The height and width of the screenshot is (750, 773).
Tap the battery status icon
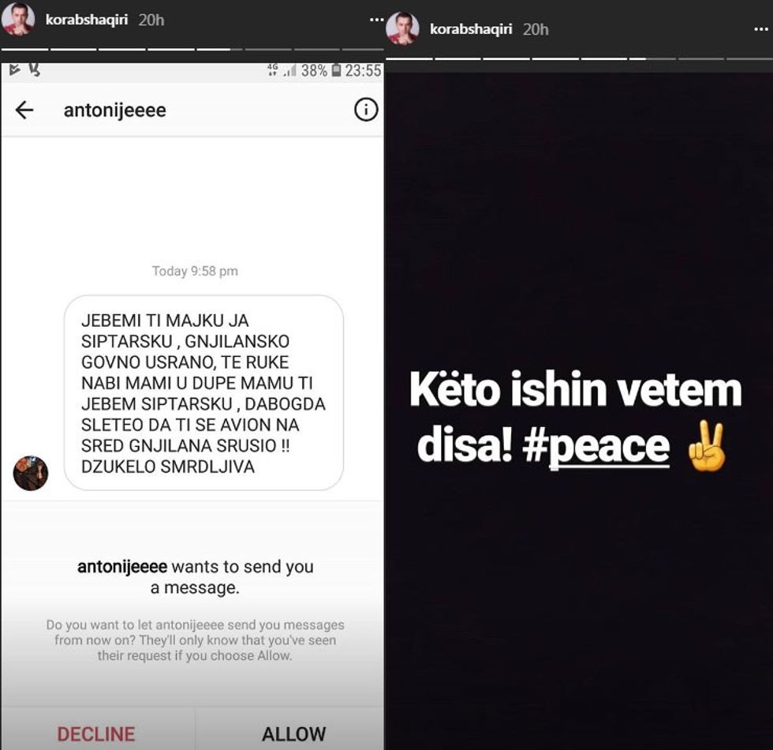pos(336,70)
